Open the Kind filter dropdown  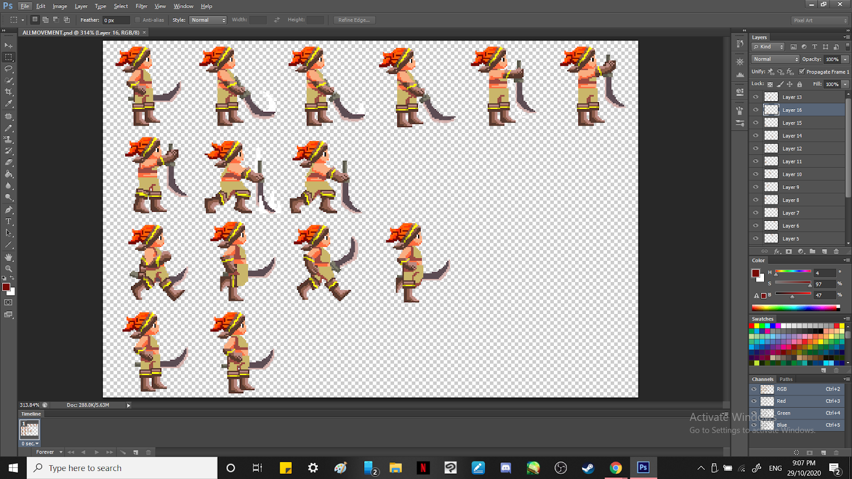pyautogui.click(x=768, y=47)
